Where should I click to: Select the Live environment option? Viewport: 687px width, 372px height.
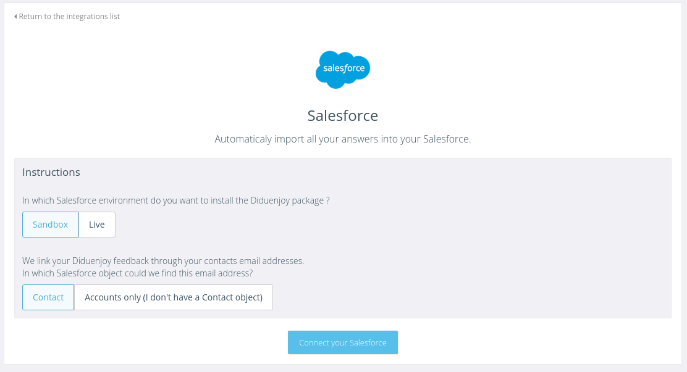pyautogui.click(x=97, y=225)
